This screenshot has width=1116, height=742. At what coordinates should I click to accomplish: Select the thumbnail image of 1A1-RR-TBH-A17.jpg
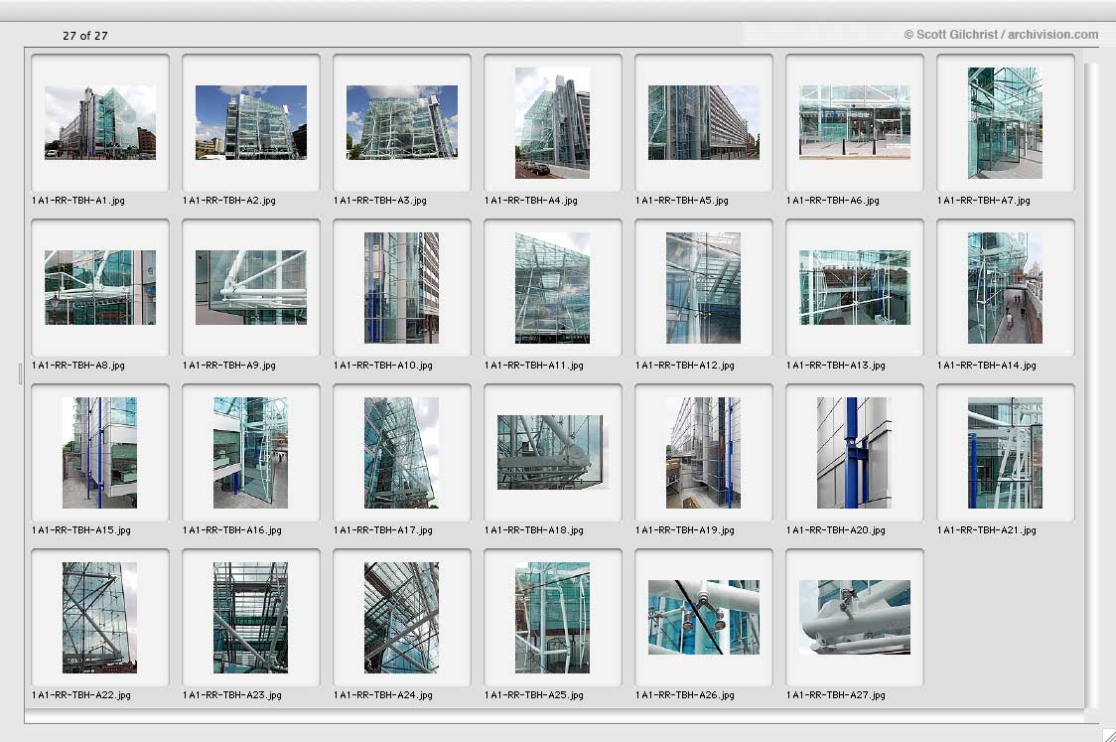pyautogui.click(x=401, y=453)
